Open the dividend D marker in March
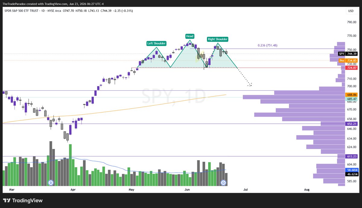Image resolution: width=362 pixels, height=208 pixels. (x=51, y=183)
